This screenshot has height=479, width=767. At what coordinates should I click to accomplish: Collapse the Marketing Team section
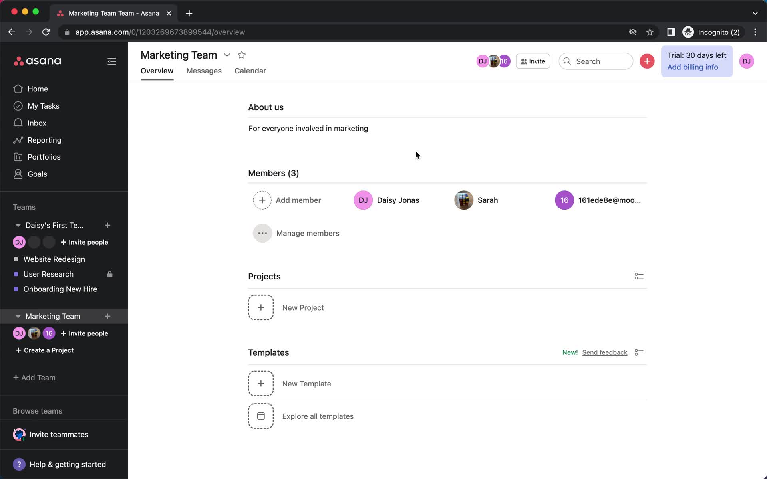point(17,316)
